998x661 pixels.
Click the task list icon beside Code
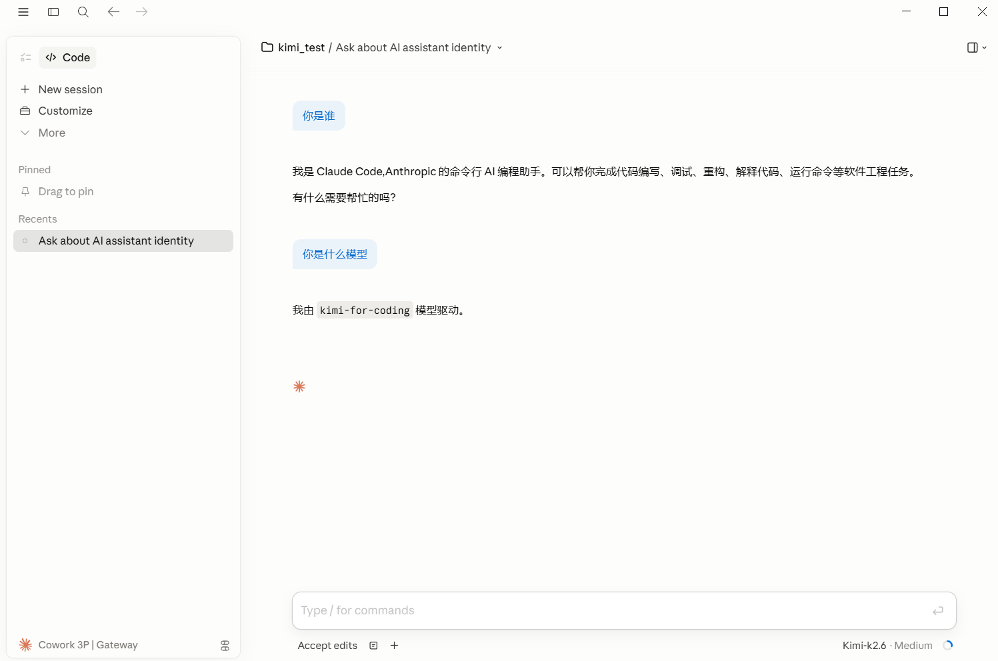[x=26, y=58]
